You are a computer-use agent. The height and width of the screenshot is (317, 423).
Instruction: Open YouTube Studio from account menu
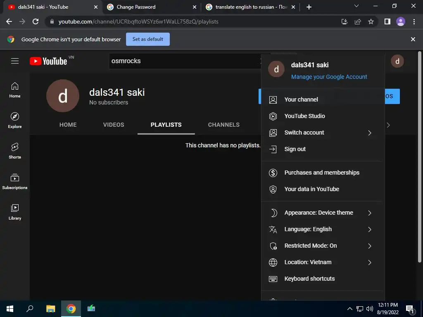click(x=323, y=116)
